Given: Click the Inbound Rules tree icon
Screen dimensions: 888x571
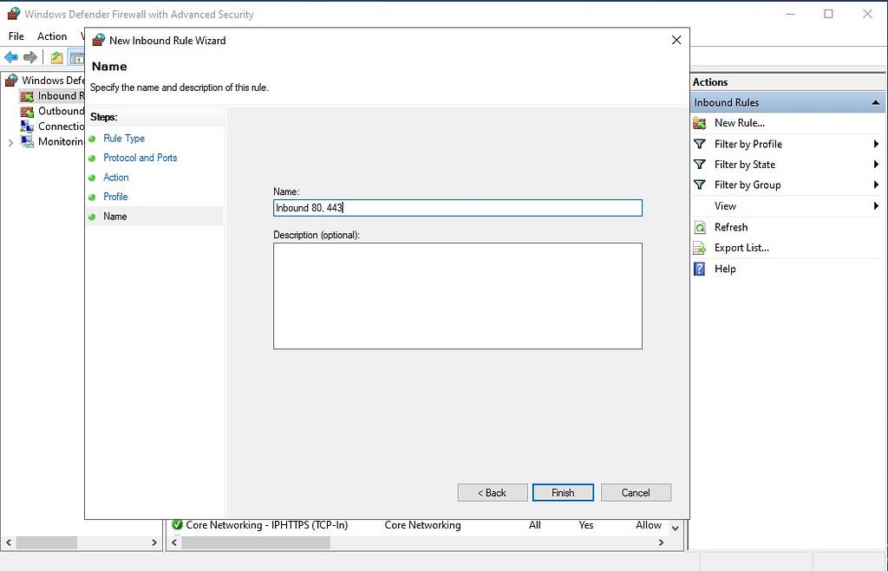Looking at the screenshot, I should click(x=27, y=96).
